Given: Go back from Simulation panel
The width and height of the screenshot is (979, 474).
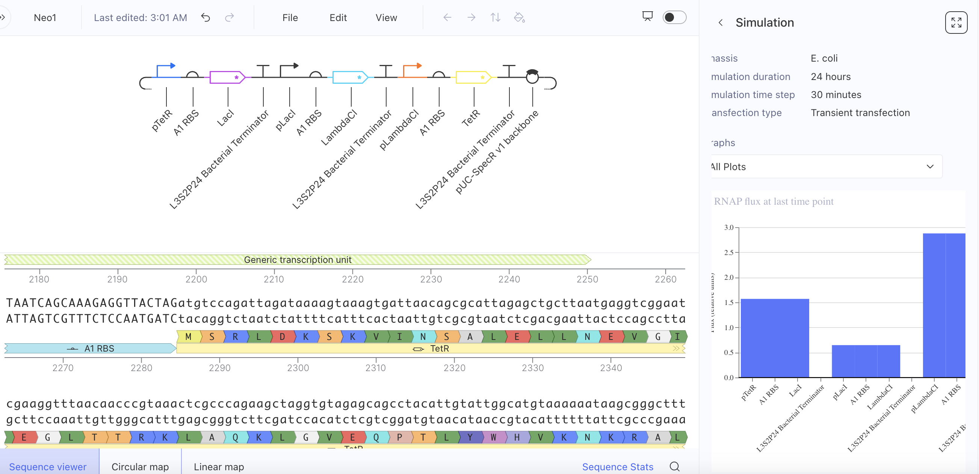Looking at the screenshot, I should click(x=721, y=23).
